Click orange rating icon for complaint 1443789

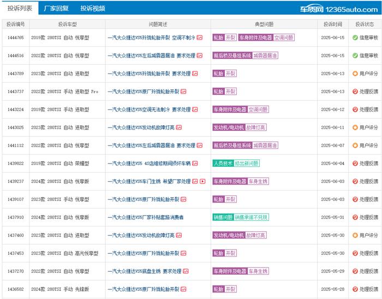tap(355, 74)
